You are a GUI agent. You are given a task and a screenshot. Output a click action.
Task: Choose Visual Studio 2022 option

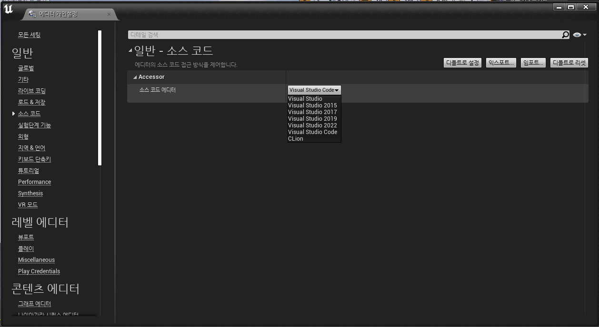[x=312, y=125]
